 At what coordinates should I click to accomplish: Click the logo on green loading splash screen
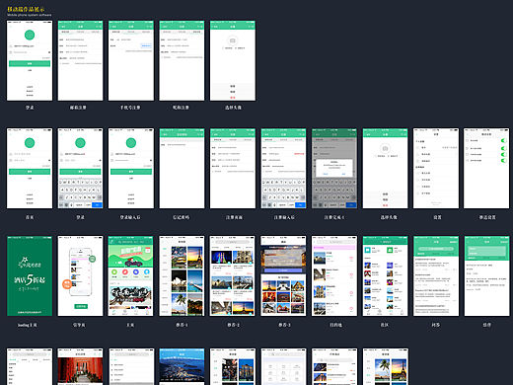coord(30,263)
